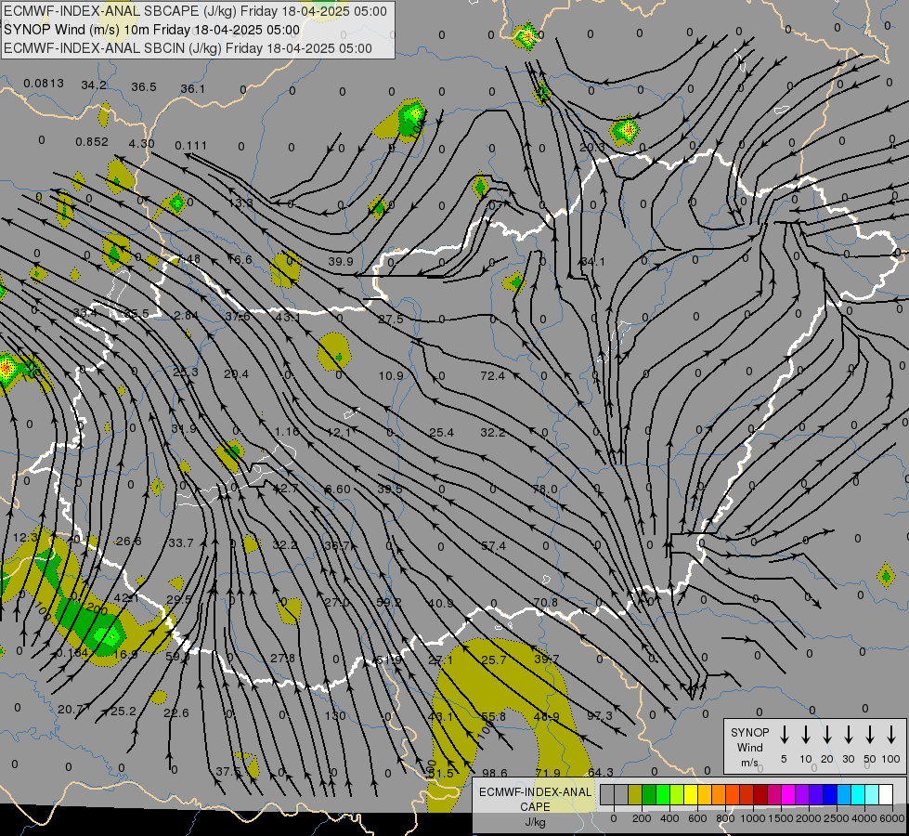Pick the white CAPE legend swatch
909x836 pixels.
pyautogui.click(x=886, y=794)
